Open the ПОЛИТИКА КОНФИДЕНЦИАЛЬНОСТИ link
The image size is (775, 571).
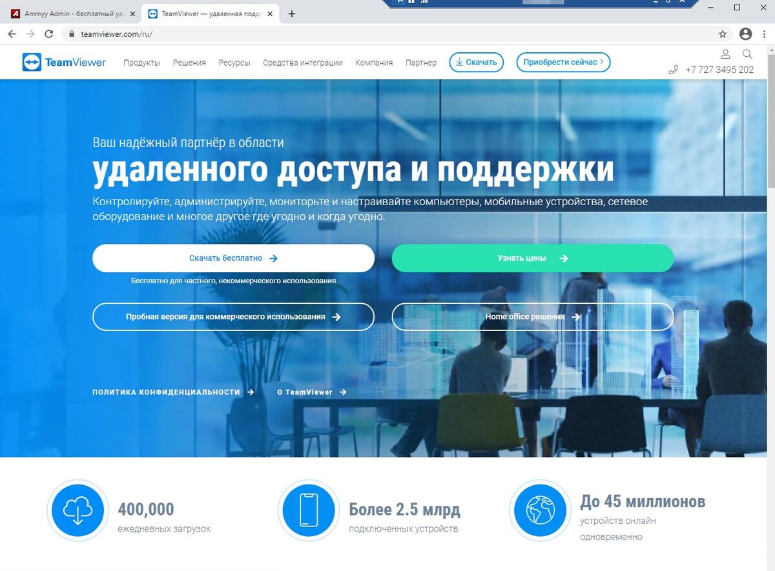pyautogui.click(x=173, y=392)
